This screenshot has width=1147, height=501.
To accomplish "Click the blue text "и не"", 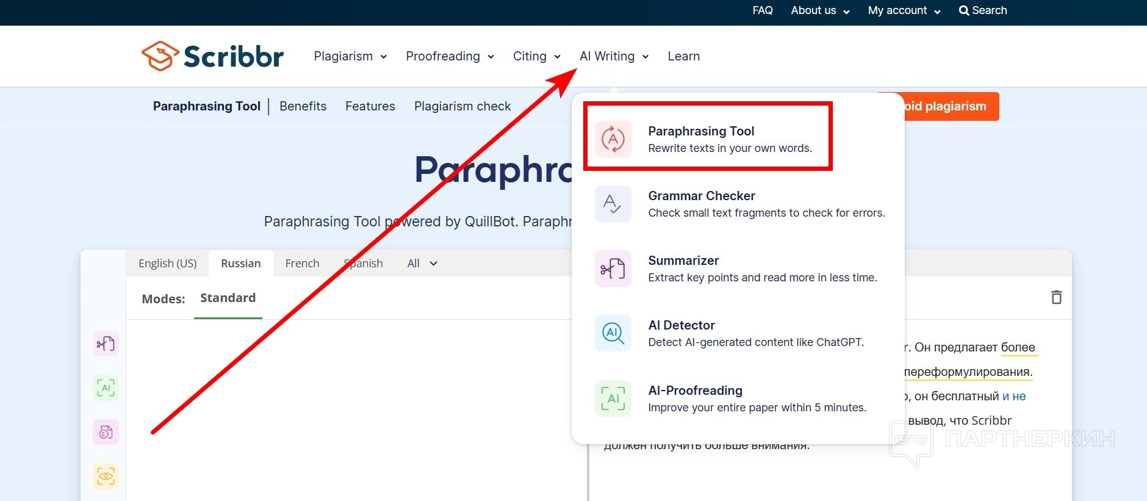I will [x=1014, y=396].
